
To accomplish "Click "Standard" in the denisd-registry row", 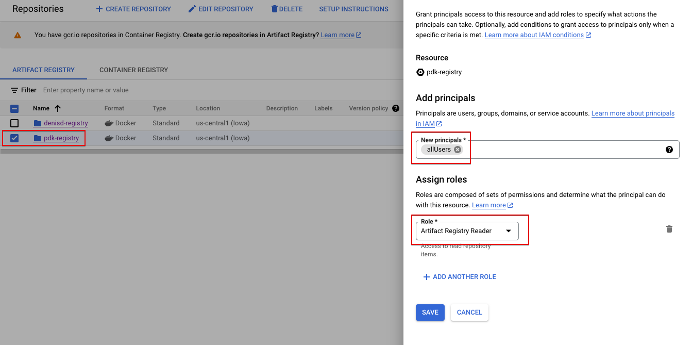I will (166, 123).
